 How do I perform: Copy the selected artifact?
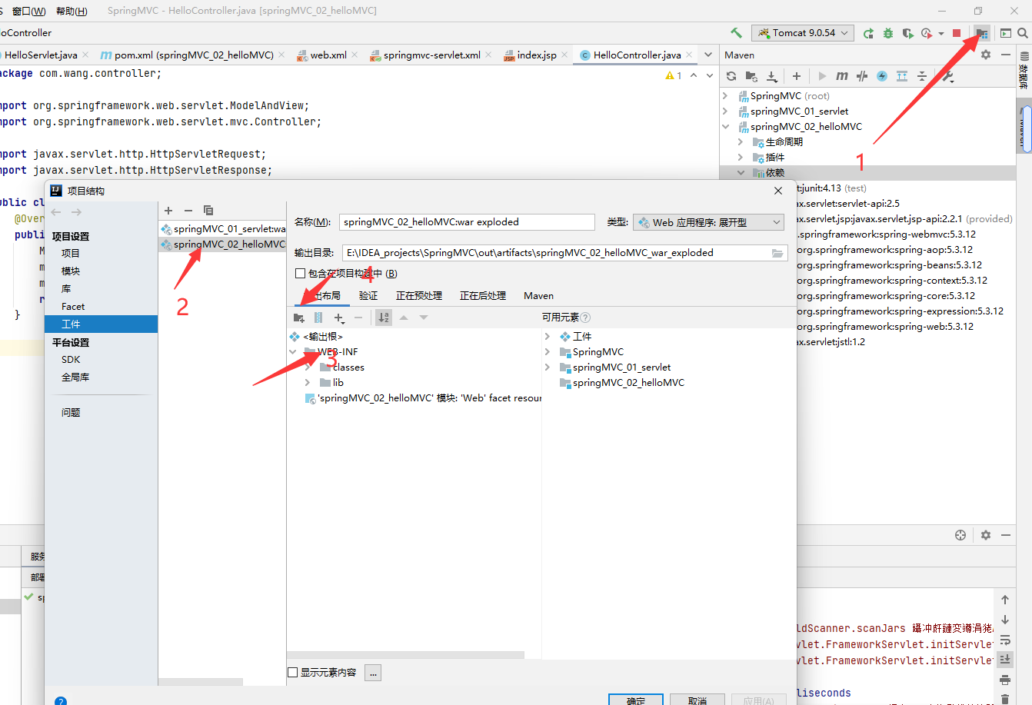pyautogui.click(x=208, y=210)
